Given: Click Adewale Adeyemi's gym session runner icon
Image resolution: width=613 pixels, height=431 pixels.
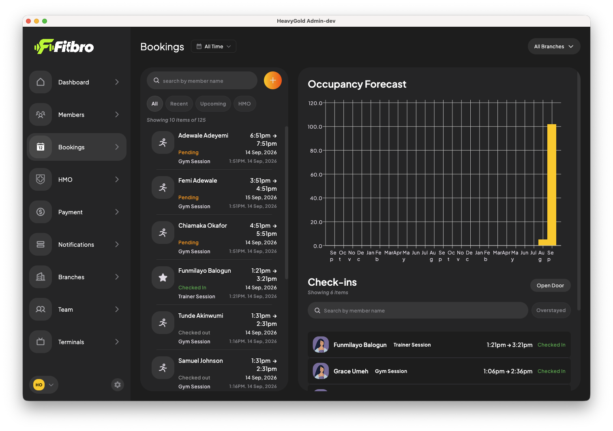Looking at the screenshot, I should (163, 142).
